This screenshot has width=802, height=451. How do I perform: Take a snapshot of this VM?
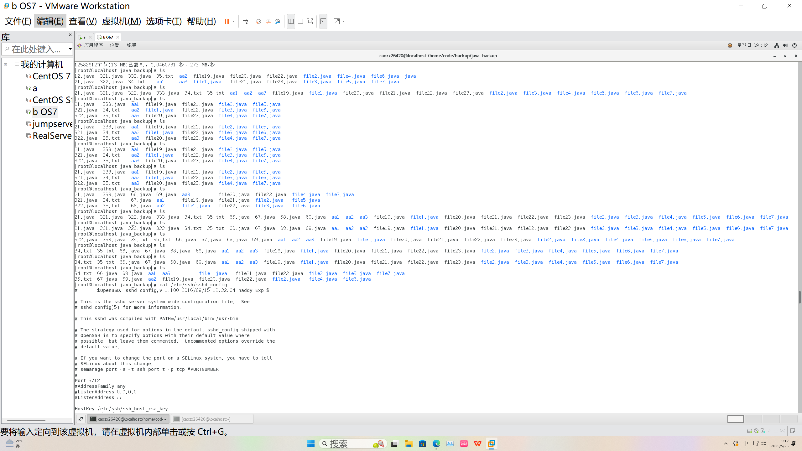[x=258, y=21]
